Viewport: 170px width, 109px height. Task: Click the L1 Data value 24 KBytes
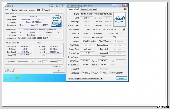click(54, 46)
